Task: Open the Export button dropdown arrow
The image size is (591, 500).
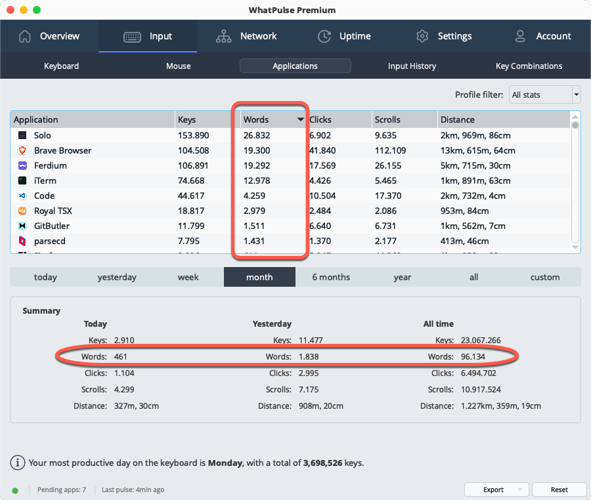Action: [x=520, y=490]
